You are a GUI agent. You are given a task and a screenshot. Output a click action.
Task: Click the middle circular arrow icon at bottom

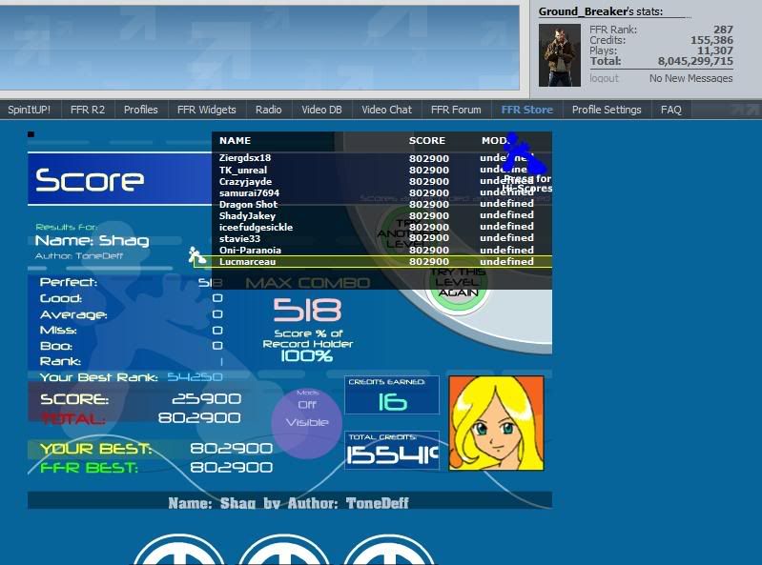tap(283, 551)
